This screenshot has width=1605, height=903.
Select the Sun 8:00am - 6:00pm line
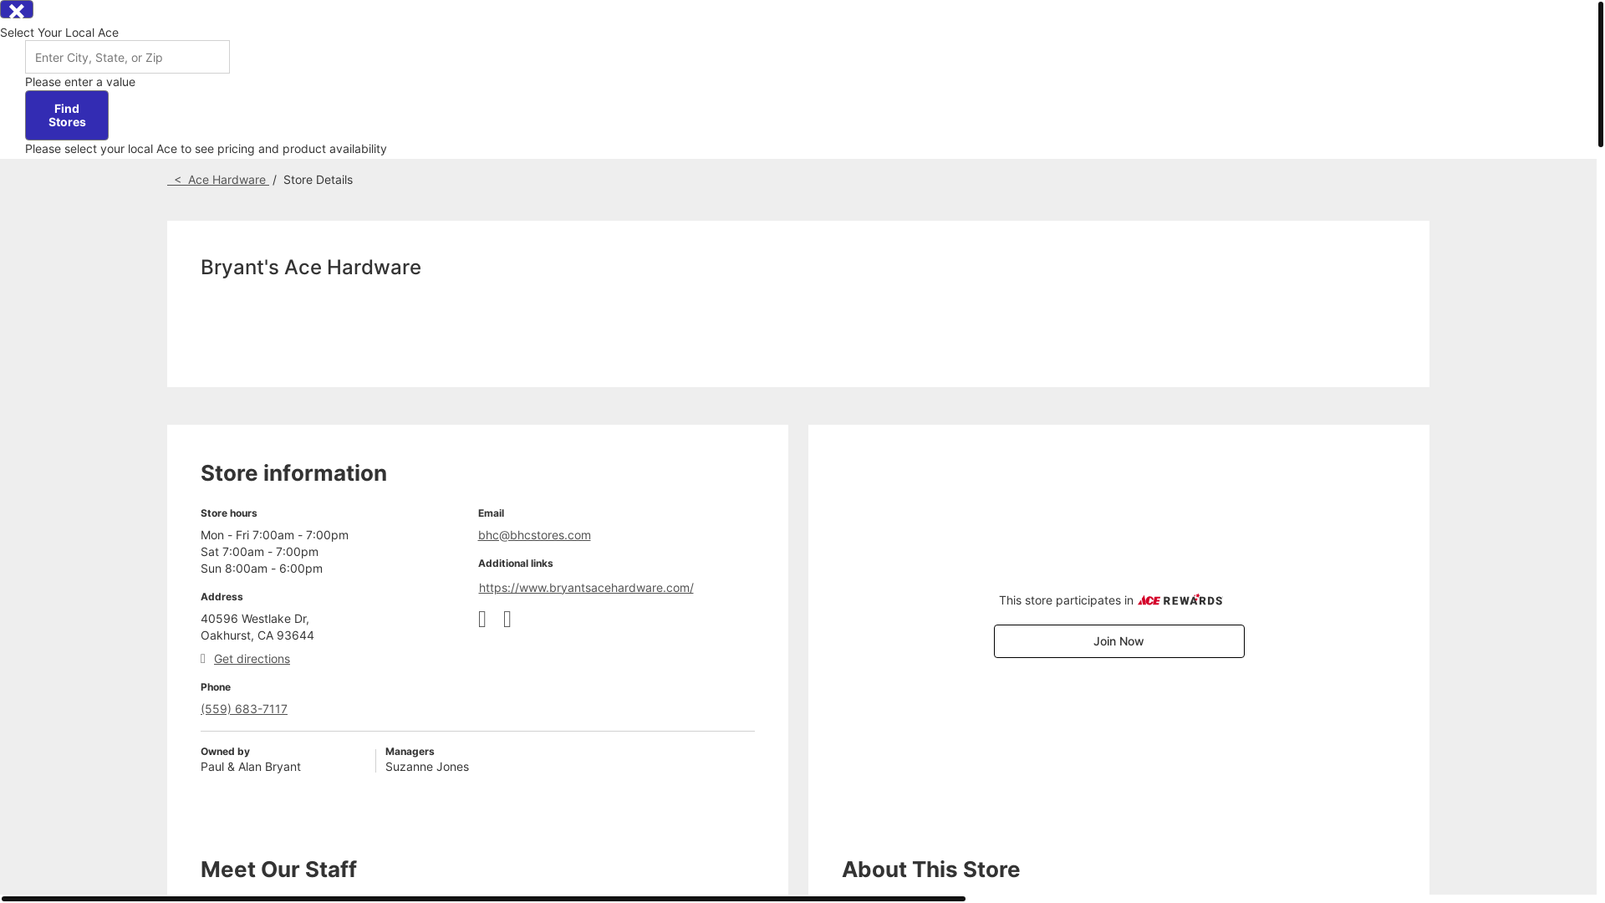(262, 569)
